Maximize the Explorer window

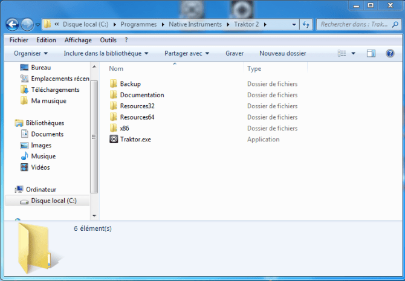(371, 5)
